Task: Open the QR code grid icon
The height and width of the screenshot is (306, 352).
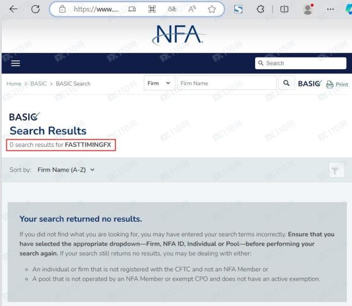Action: tap(152, 9)
